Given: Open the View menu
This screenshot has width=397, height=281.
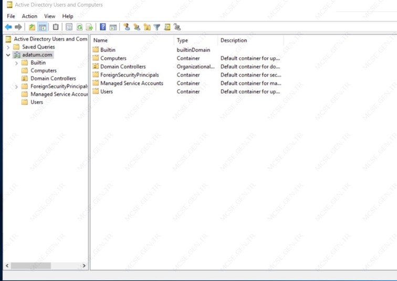Looking at the screenshot, I should point(49,16).
